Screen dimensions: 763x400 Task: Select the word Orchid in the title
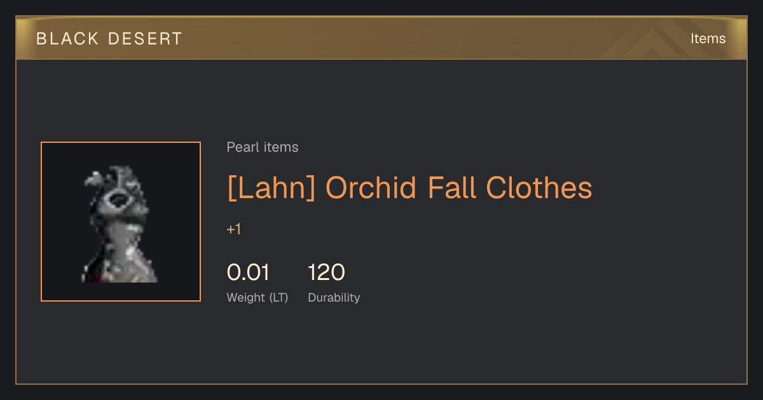[371, 188]
